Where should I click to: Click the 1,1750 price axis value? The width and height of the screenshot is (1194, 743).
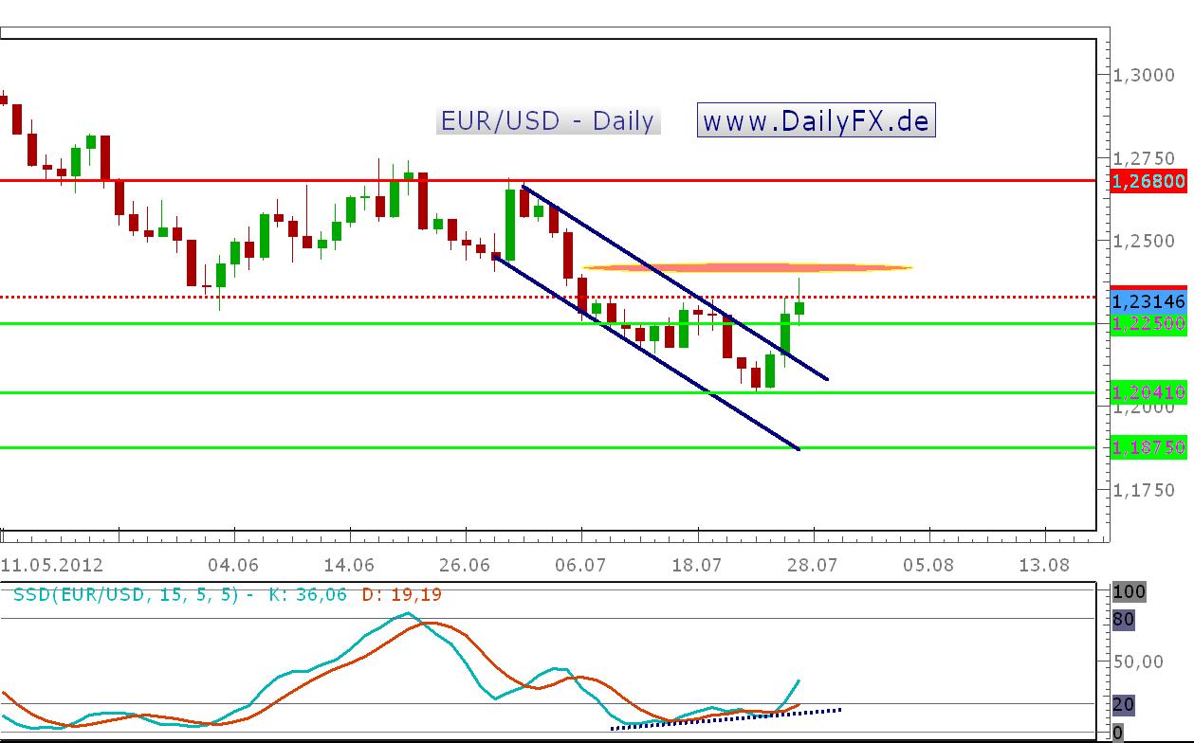(x=1145, y=490)
